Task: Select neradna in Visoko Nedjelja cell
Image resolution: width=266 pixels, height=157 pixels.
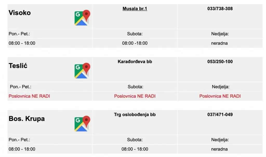Action: click(220, 43)
